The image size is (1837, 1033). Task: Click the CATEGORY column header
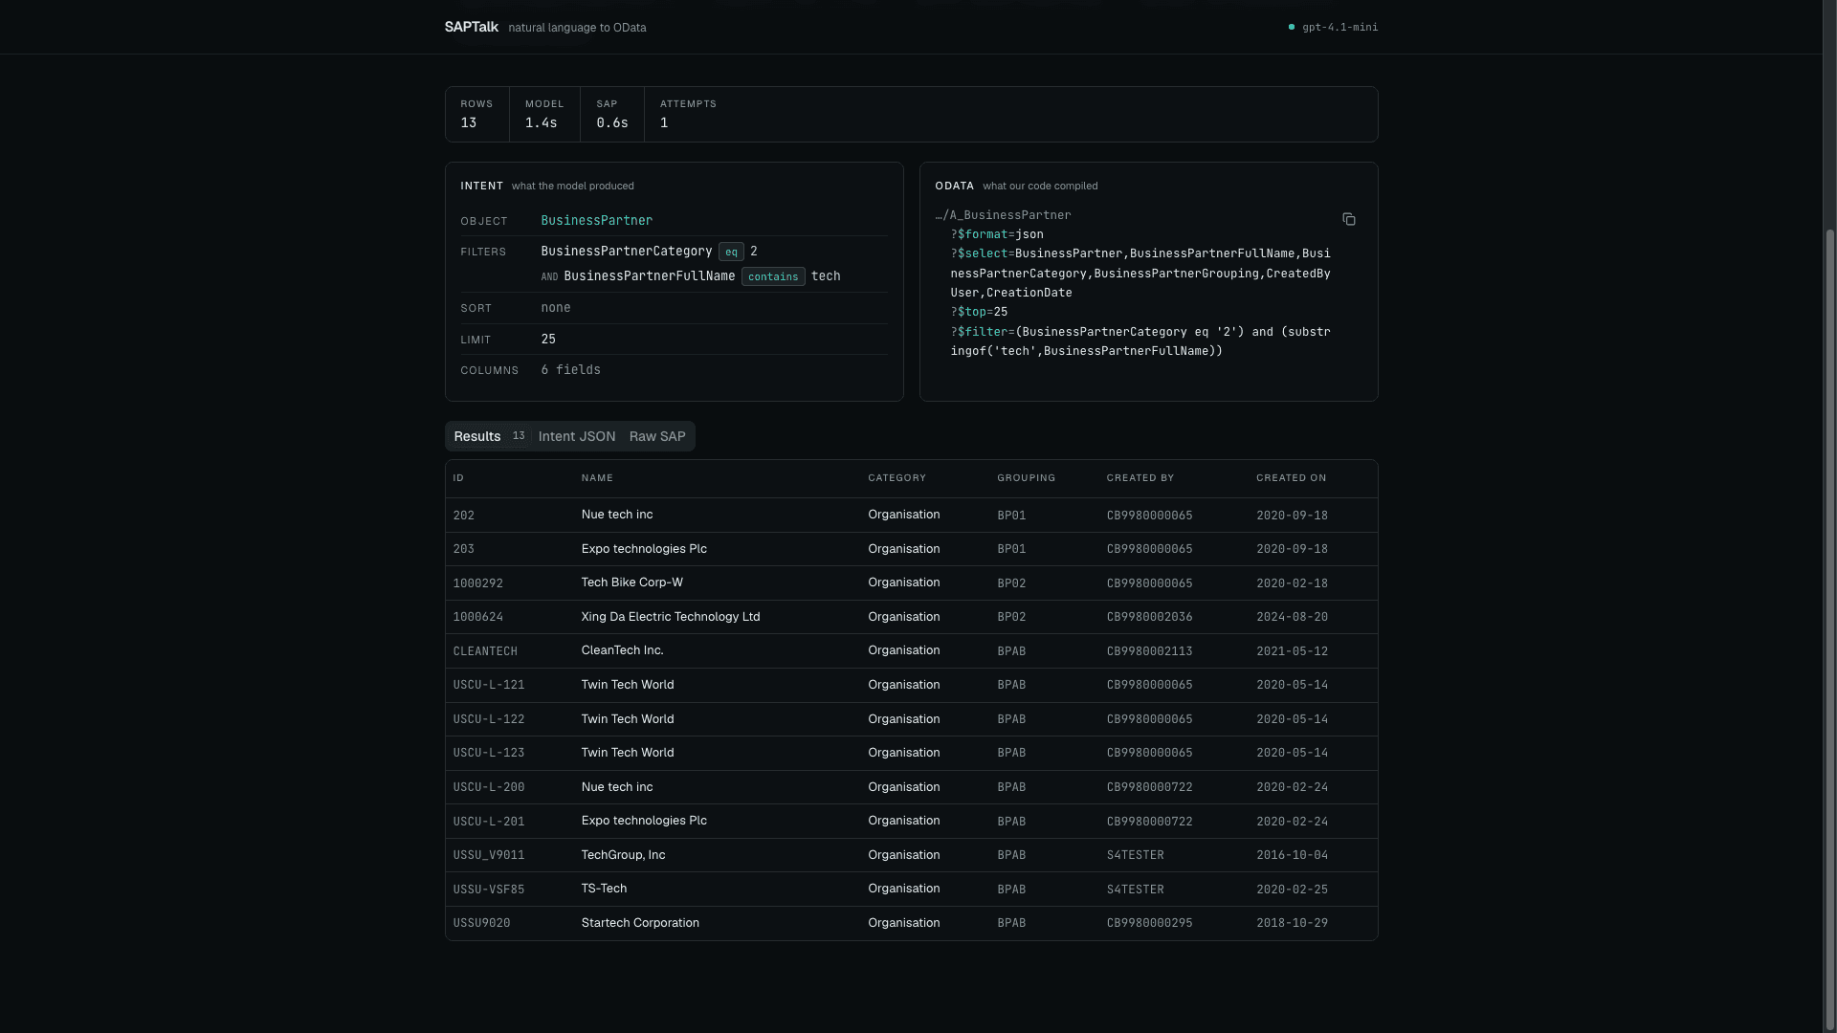pos(896,478)
